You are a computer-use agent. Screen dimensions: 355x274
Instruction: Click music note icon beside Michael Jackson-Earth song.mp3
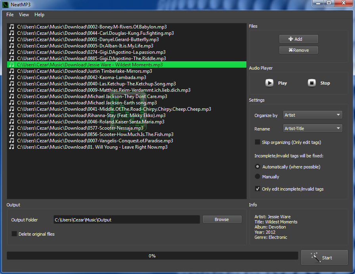[11, 102]
